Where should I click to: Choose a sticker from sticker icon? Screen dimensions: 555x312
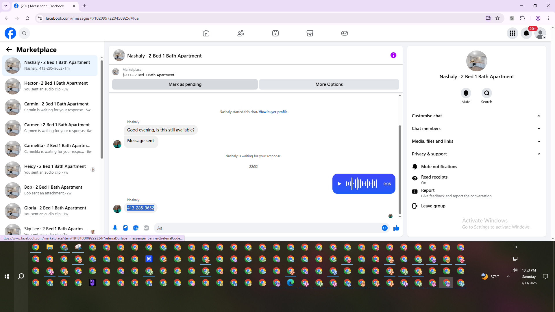click(136, 228)
